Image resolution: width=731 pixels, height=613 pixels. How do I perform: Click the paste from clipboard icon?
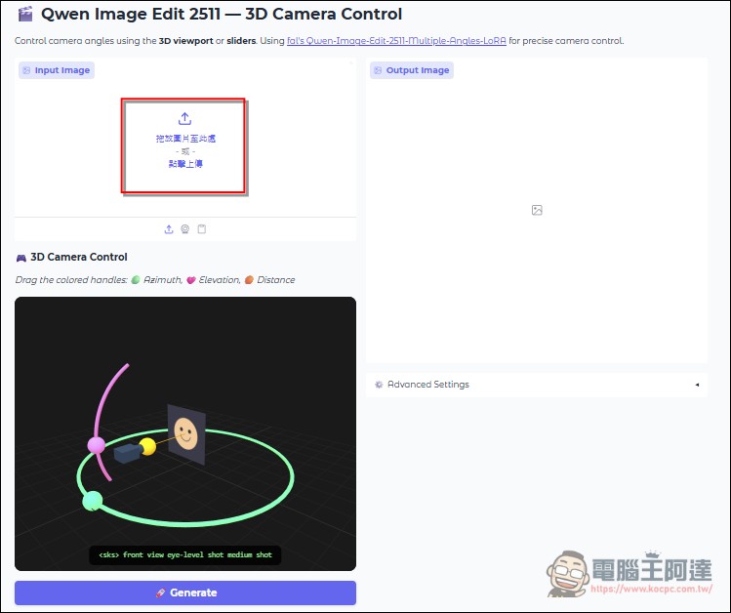coord(202,228)
